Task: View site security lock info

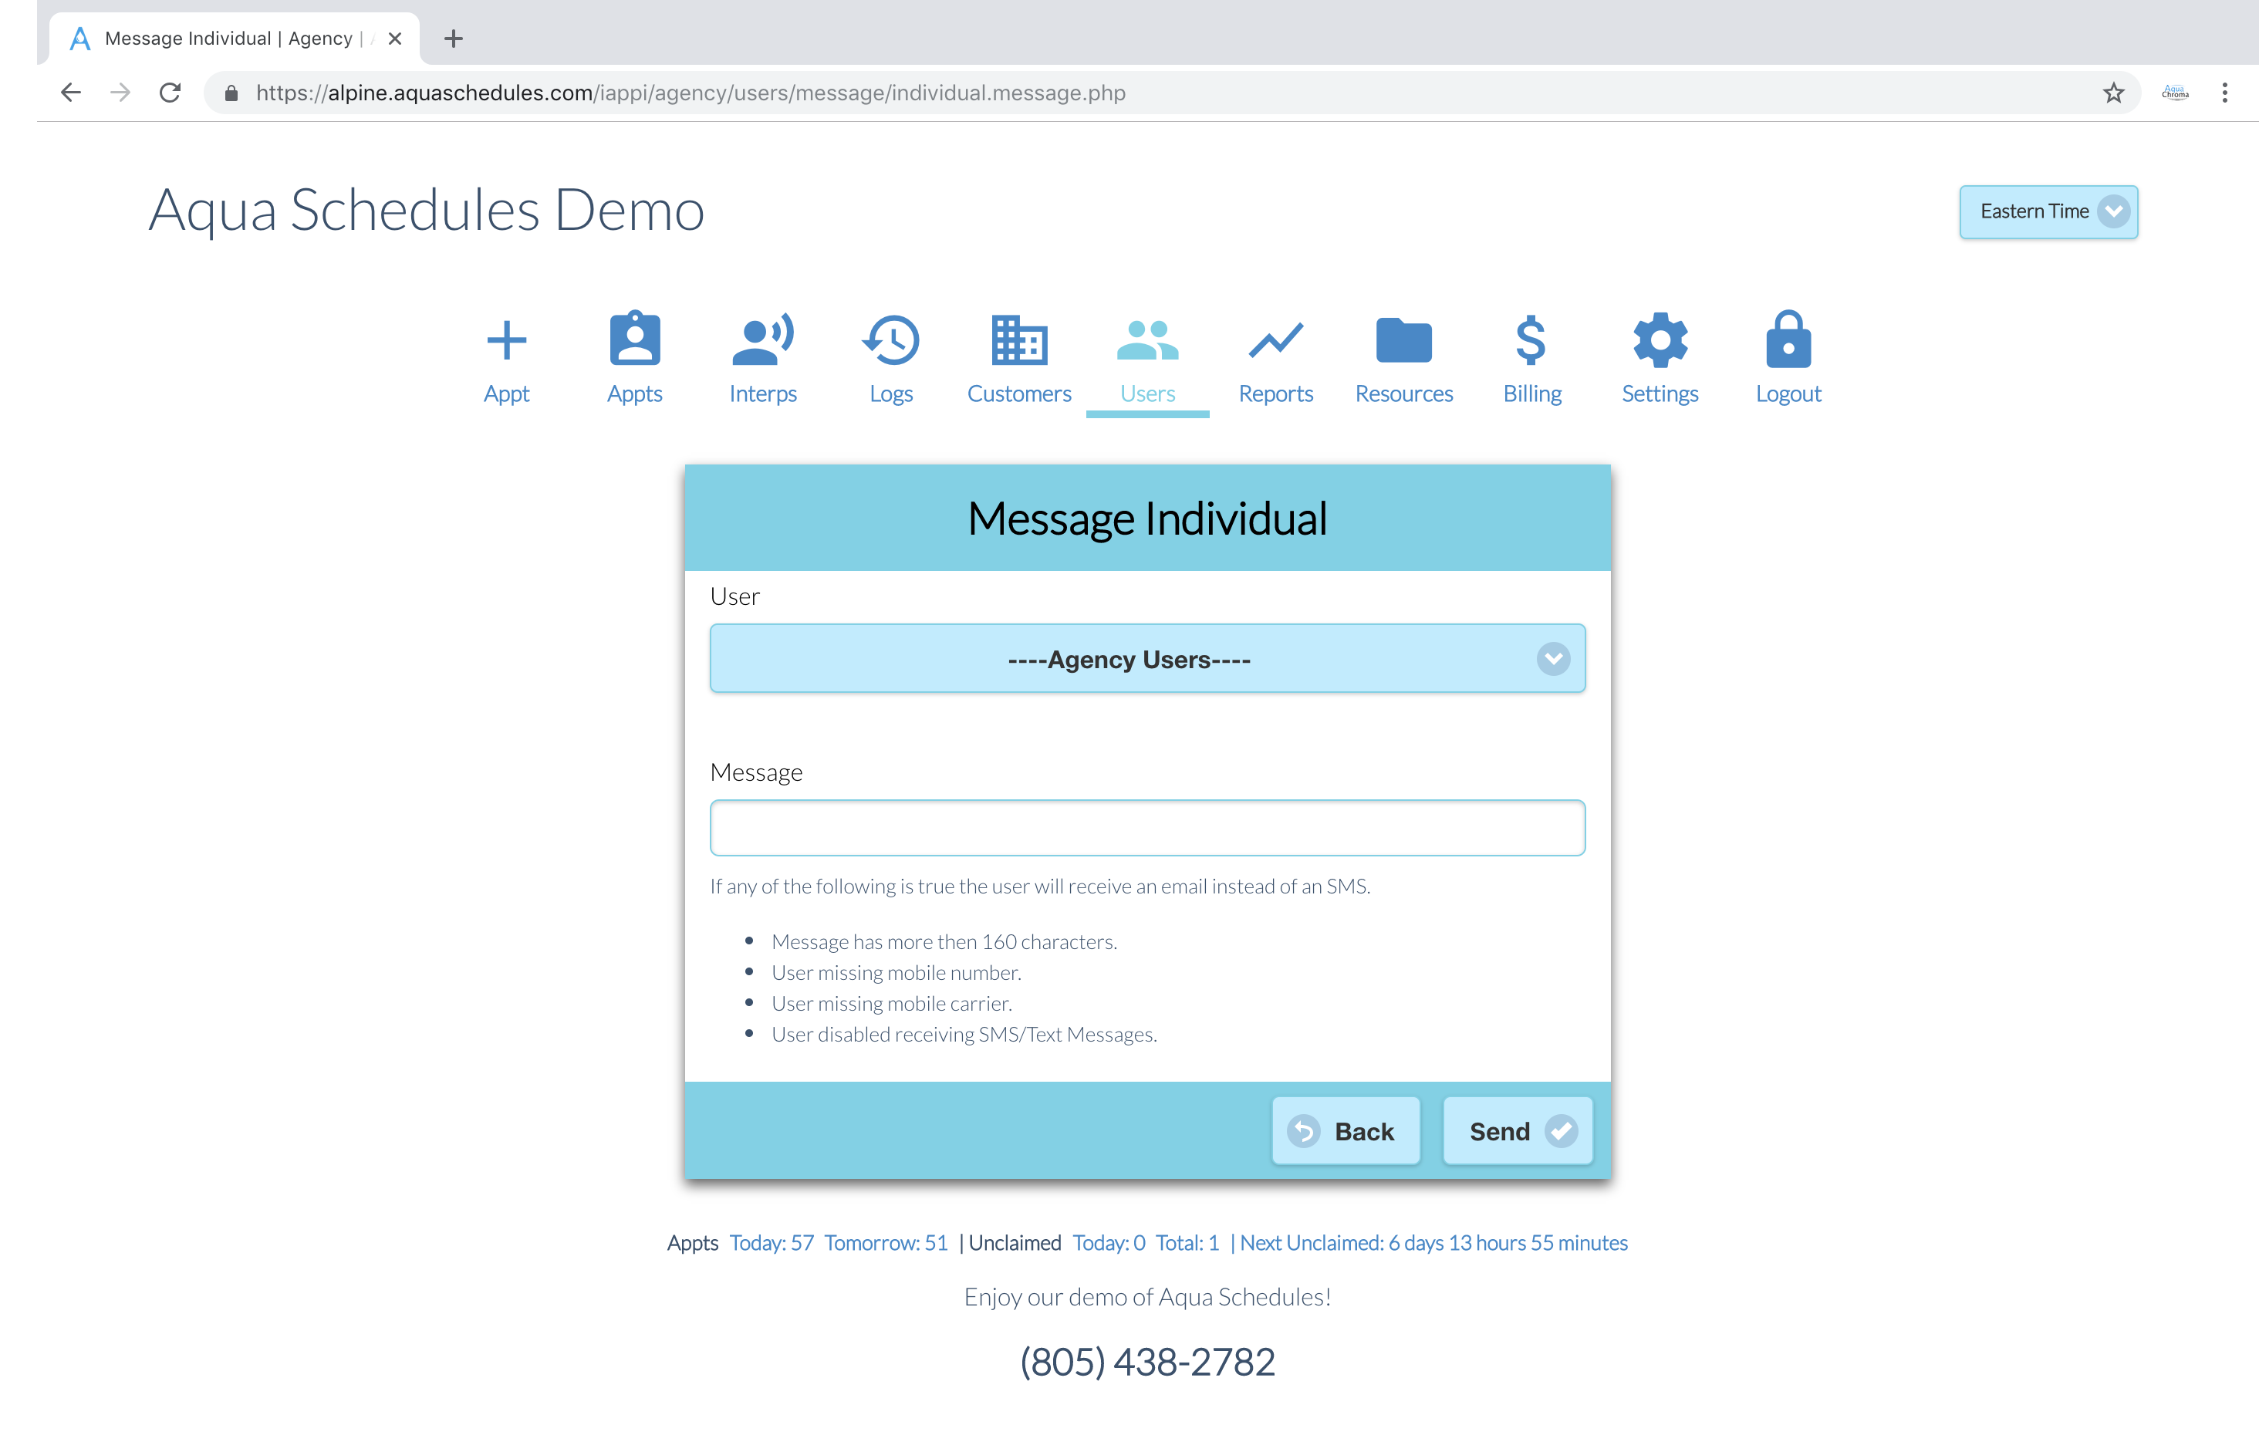Action: pos(231,93)
